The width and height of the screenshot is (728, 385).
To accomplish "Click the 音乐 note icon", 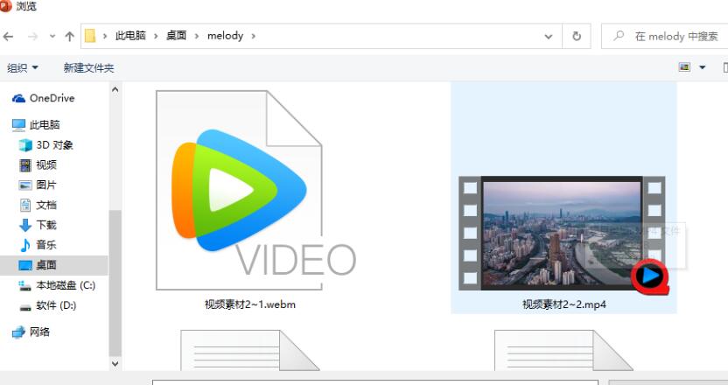I will (25, 245).
